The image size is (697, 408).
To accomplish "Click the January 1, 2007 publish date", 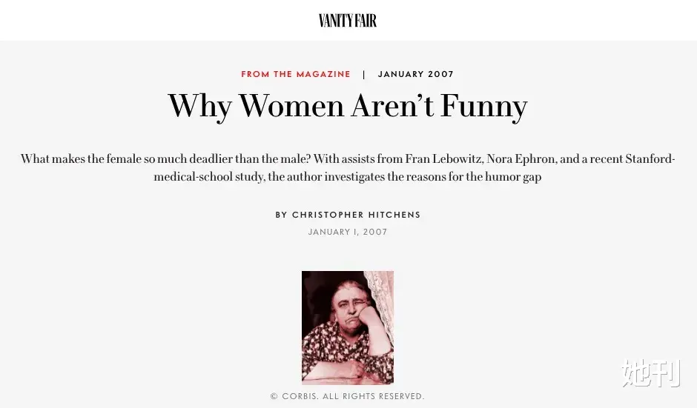I will (348, 232).
